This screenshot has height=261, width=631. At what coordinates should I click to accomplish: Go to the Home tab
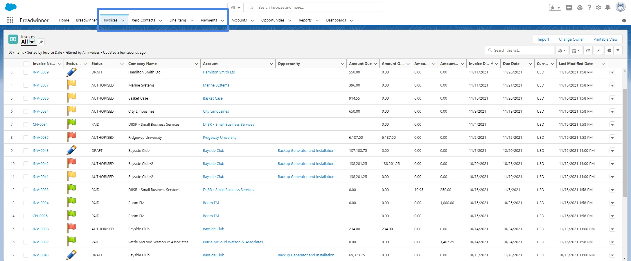tap(64, 20)
